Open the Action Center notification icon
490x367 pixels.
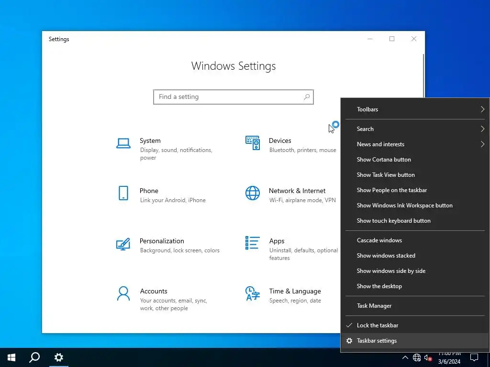pyautogui.click(x=474, y=357)
